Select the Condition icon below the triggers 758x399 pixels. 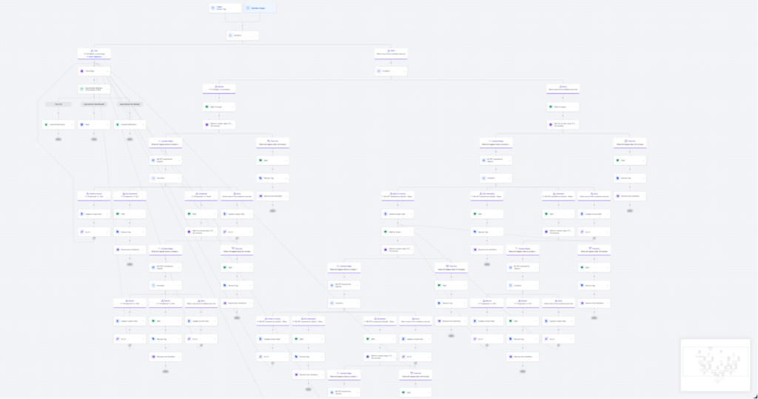point(231,36)
